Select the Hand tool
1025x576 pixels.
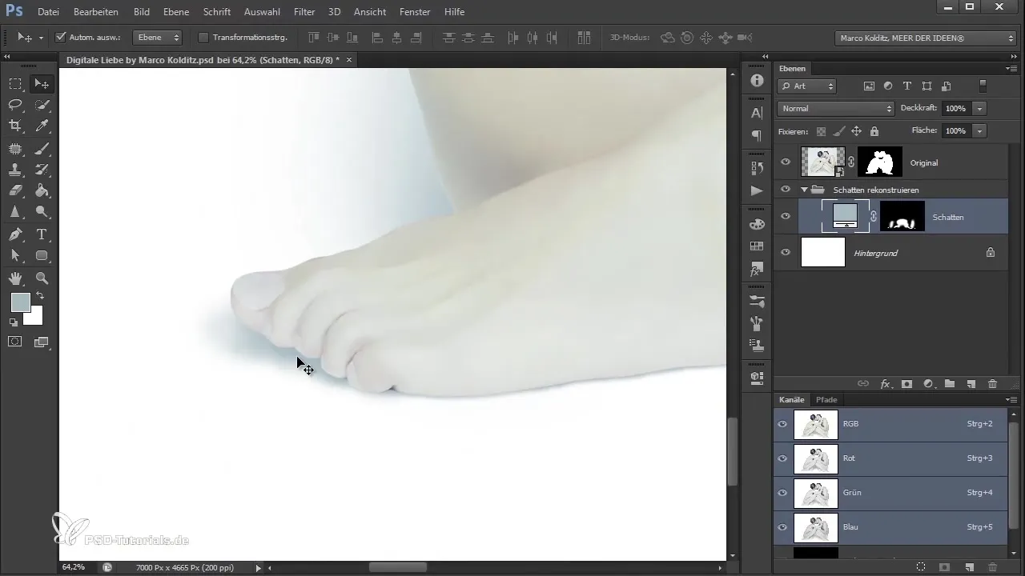(15, 278)
